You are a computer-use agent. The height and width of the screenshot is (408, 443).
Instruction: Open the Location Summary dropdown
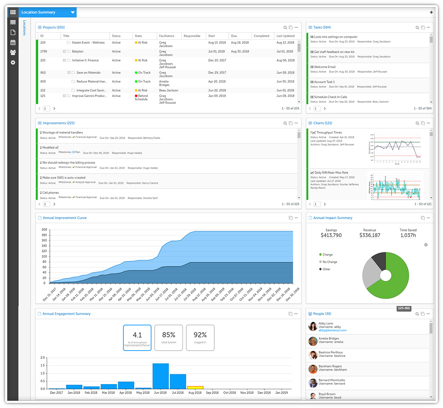[73, 12]
